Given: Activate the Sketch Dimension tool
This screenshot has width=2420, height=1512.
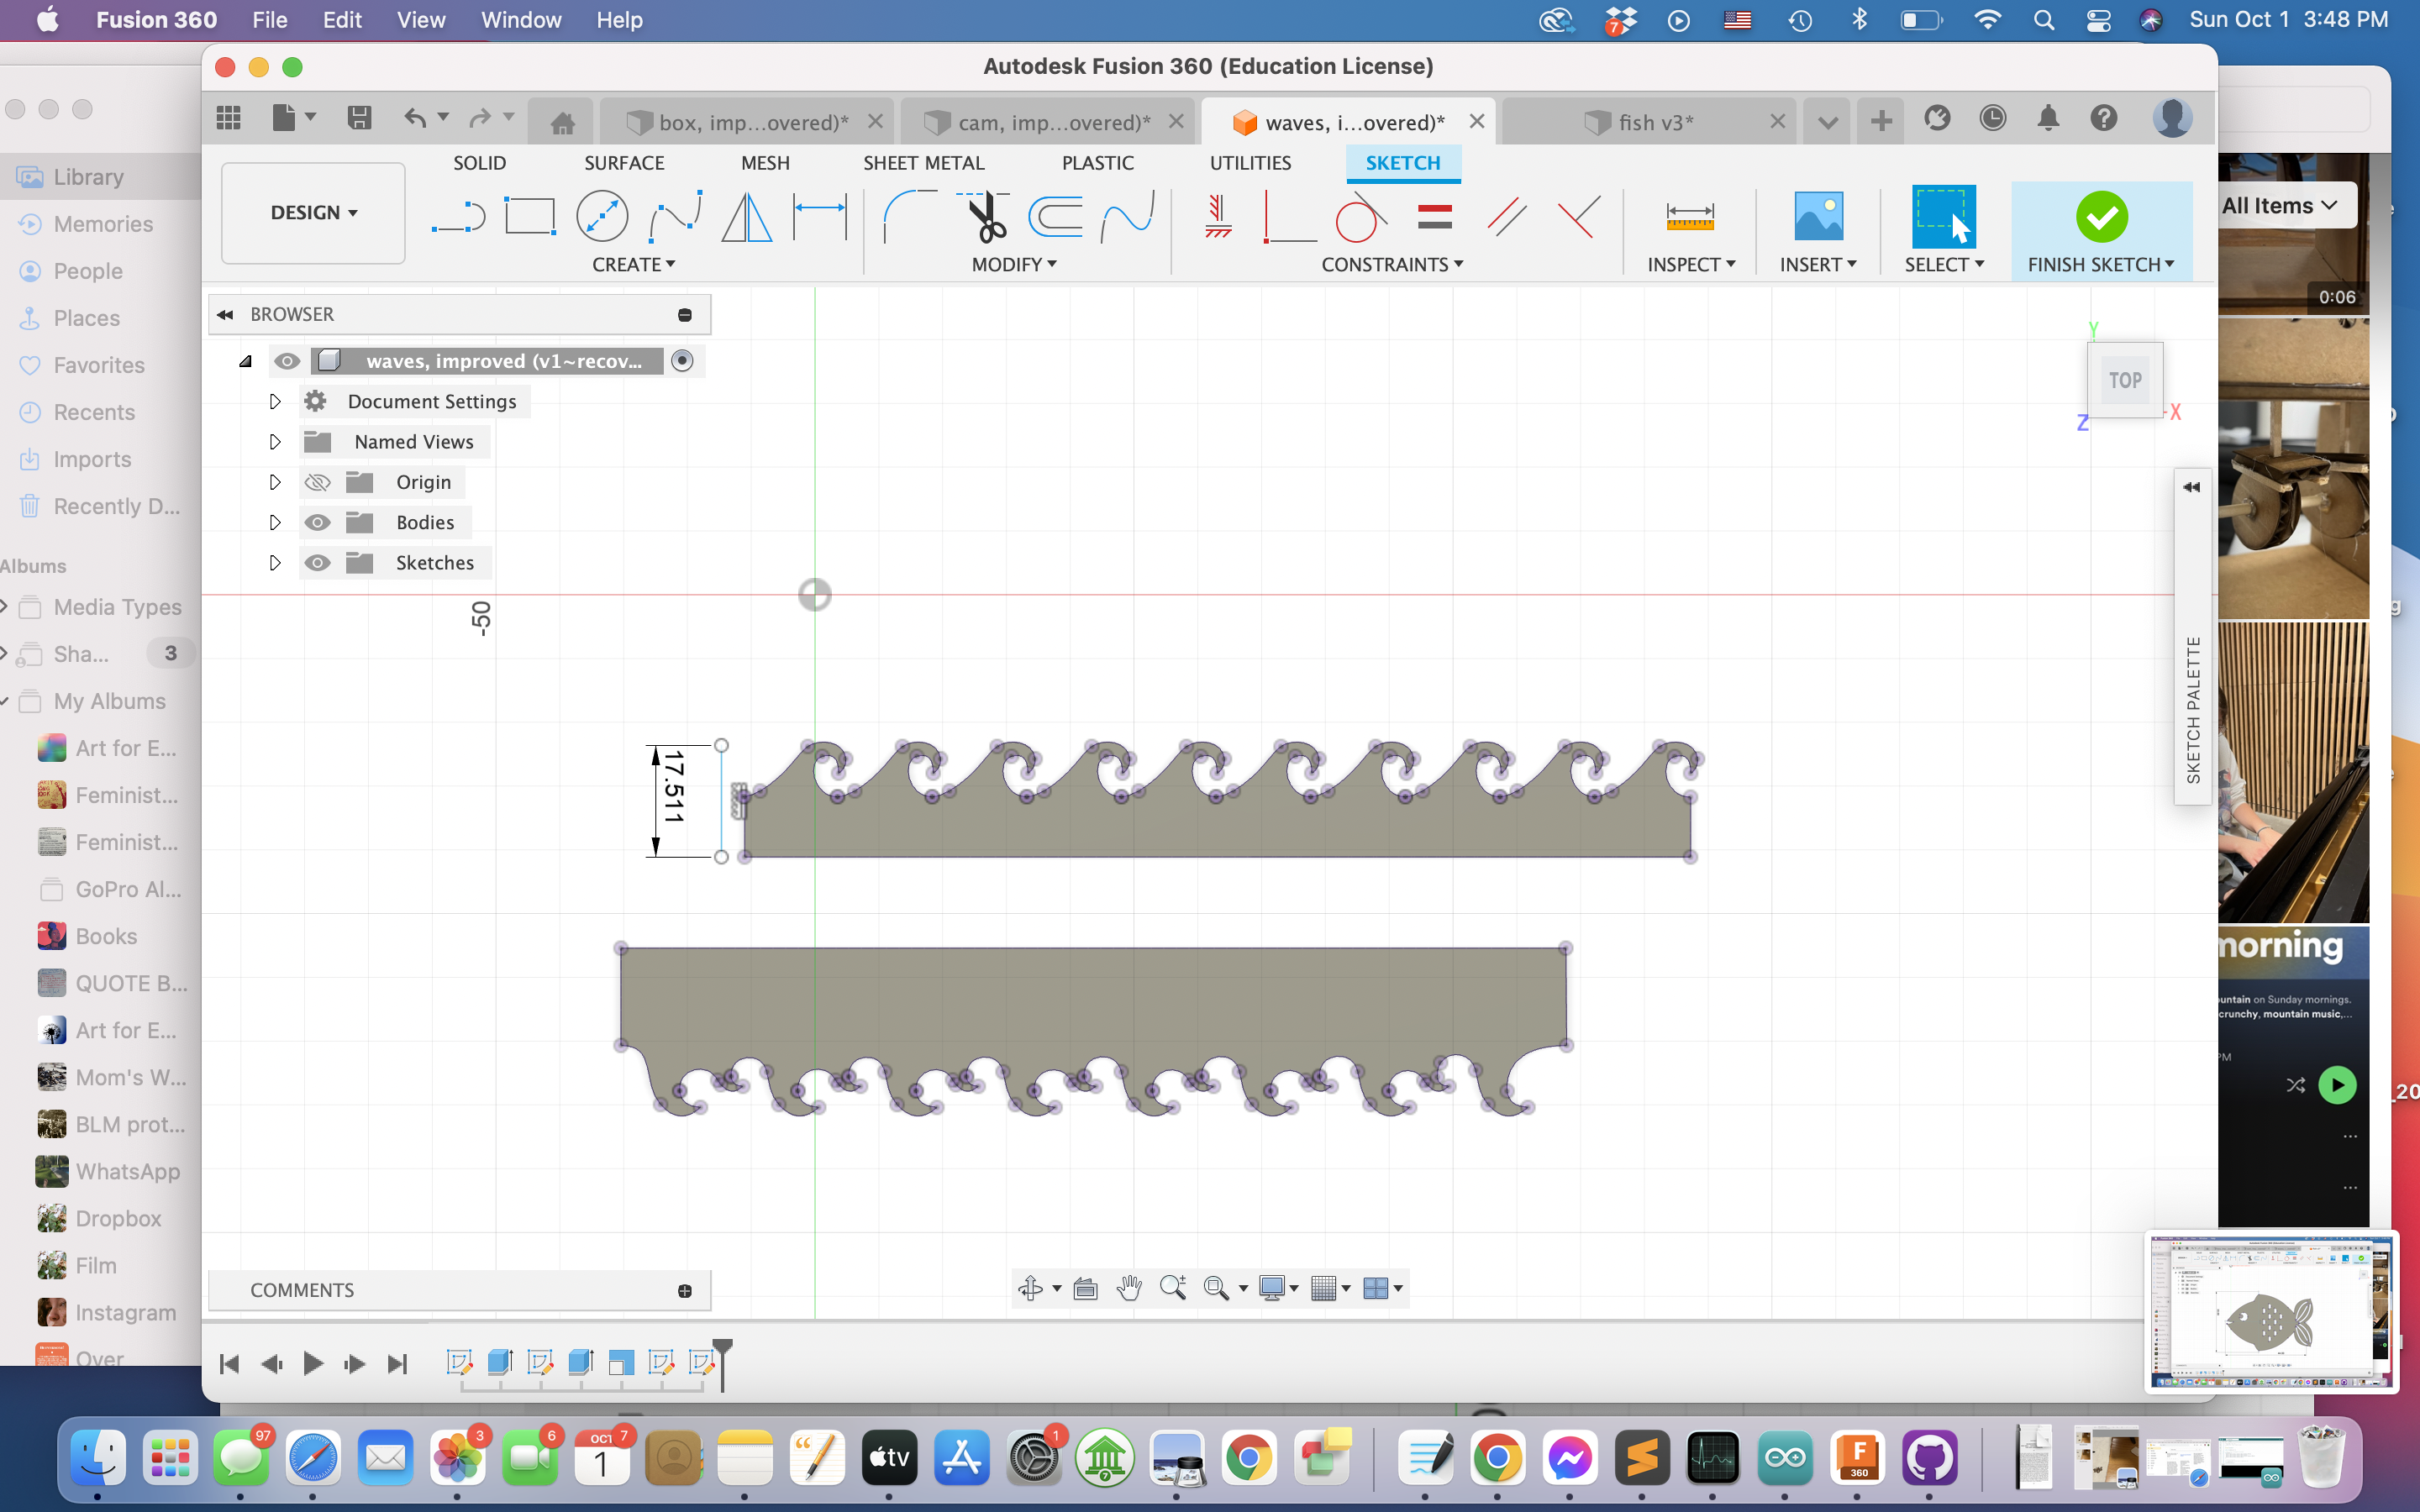Looking at the screenshot, I should [x=819, y=216].
